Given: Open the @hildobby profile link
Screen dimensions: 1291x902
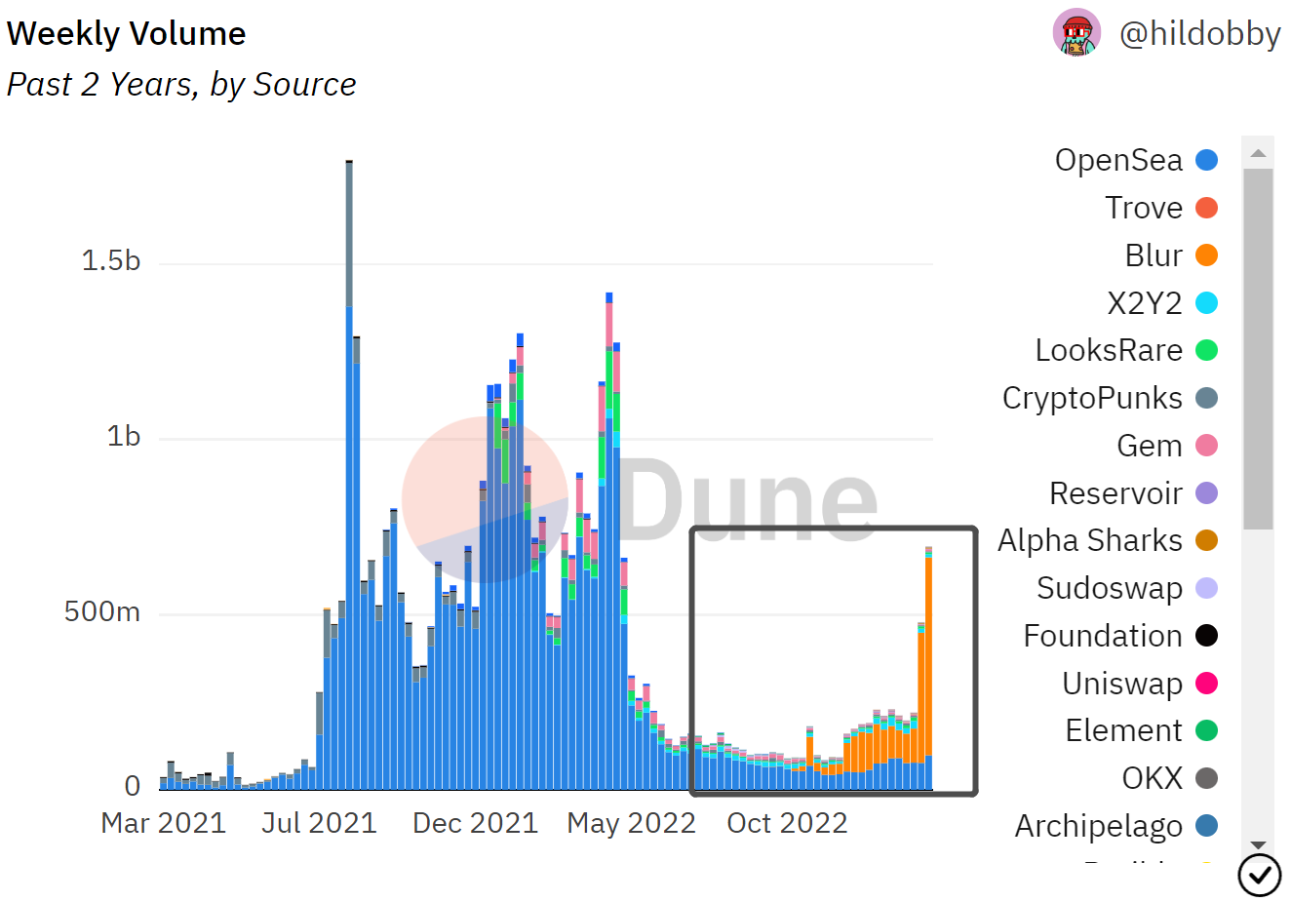Looking at the screenshot, I should [1199, 34].
